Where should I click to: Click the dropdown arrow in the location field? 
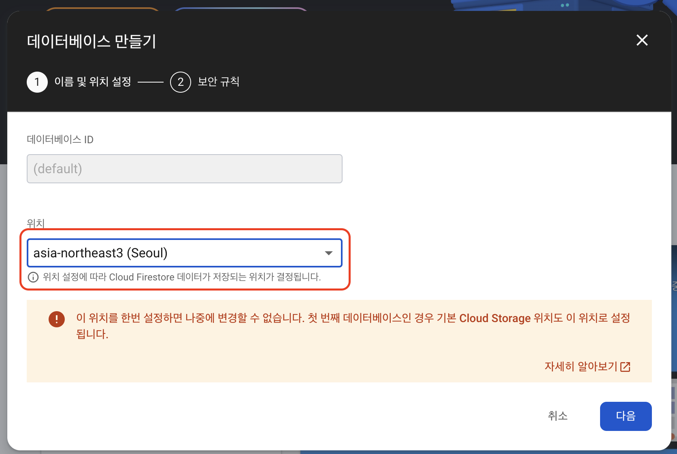tap(329, 253)
